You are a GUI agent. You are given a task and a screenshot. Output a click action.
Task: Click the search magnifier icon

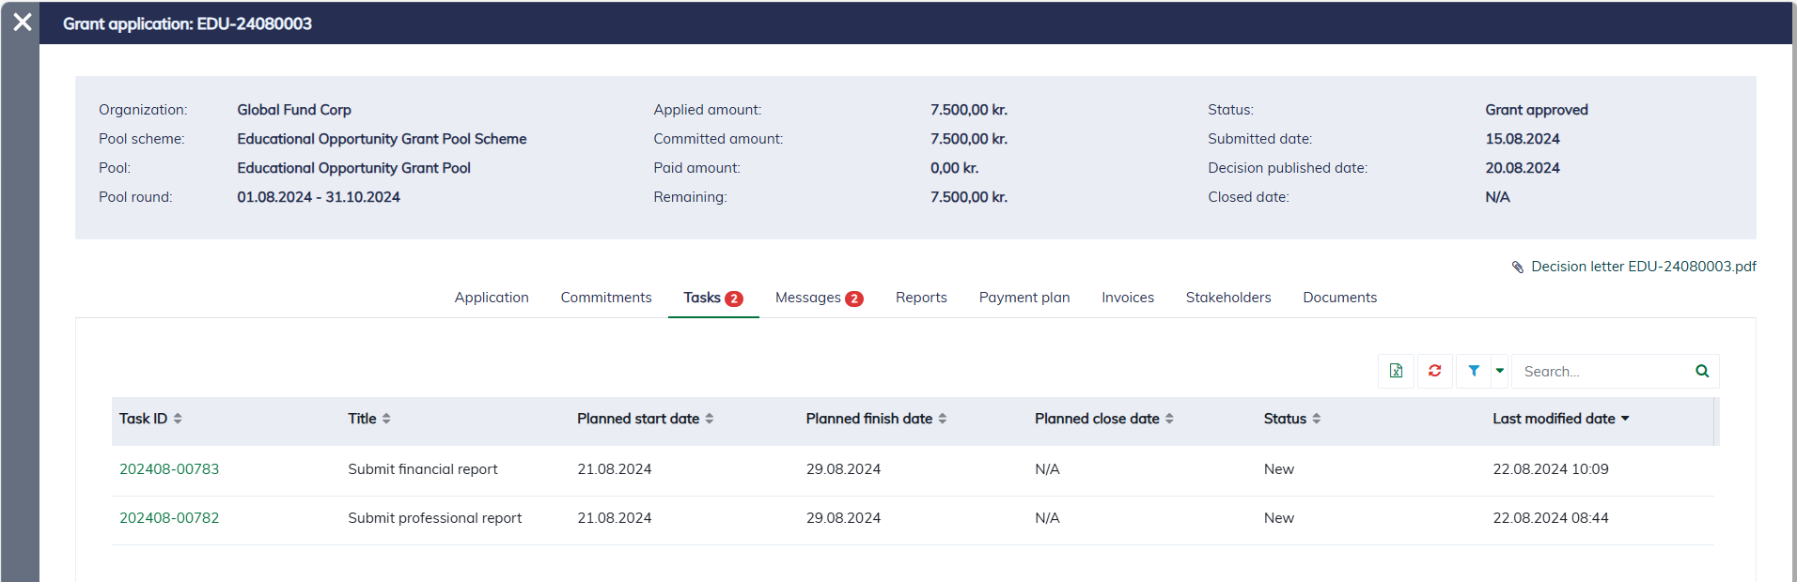pos(1701,371)
